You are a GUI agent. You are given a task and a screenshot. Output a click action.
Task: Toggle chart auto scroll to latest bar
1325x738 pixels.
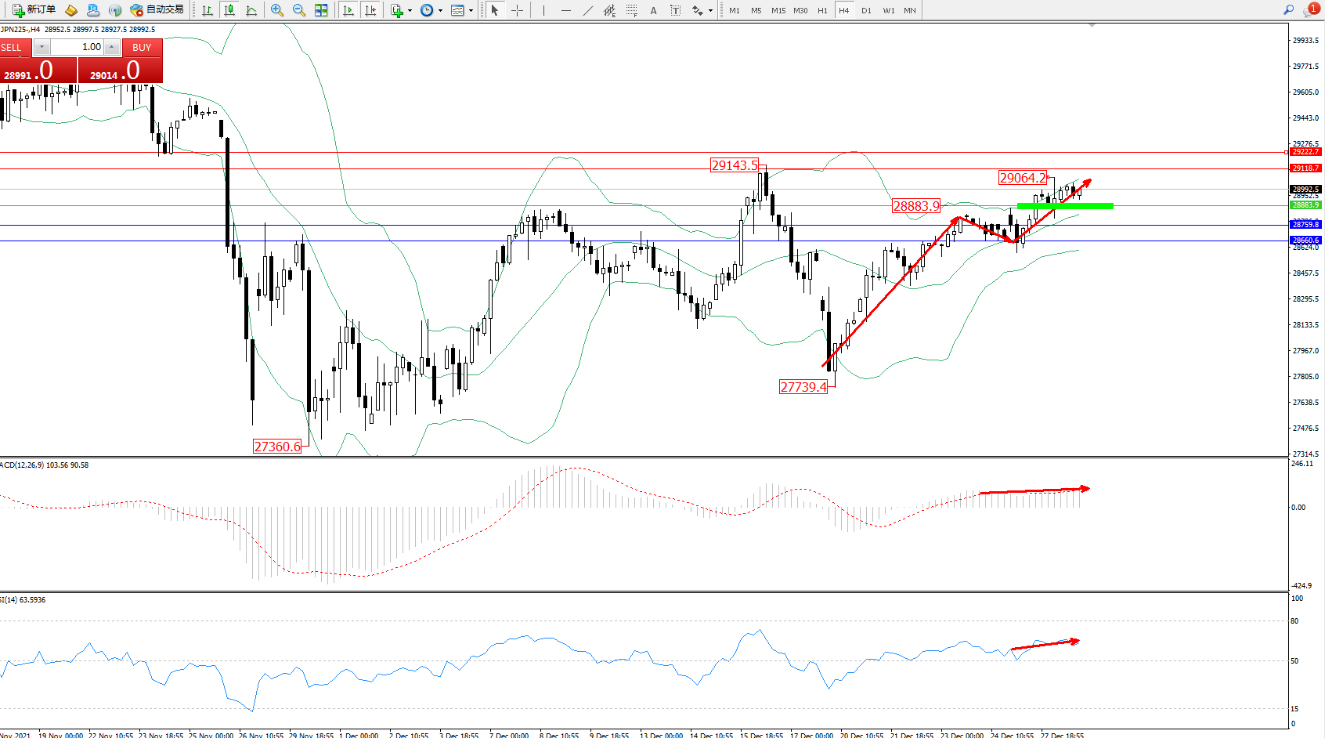tap(349, 10)
